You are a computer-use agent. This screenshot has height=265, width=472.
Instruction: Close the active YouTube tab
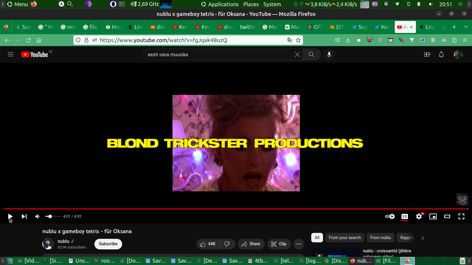coord(411,27)
